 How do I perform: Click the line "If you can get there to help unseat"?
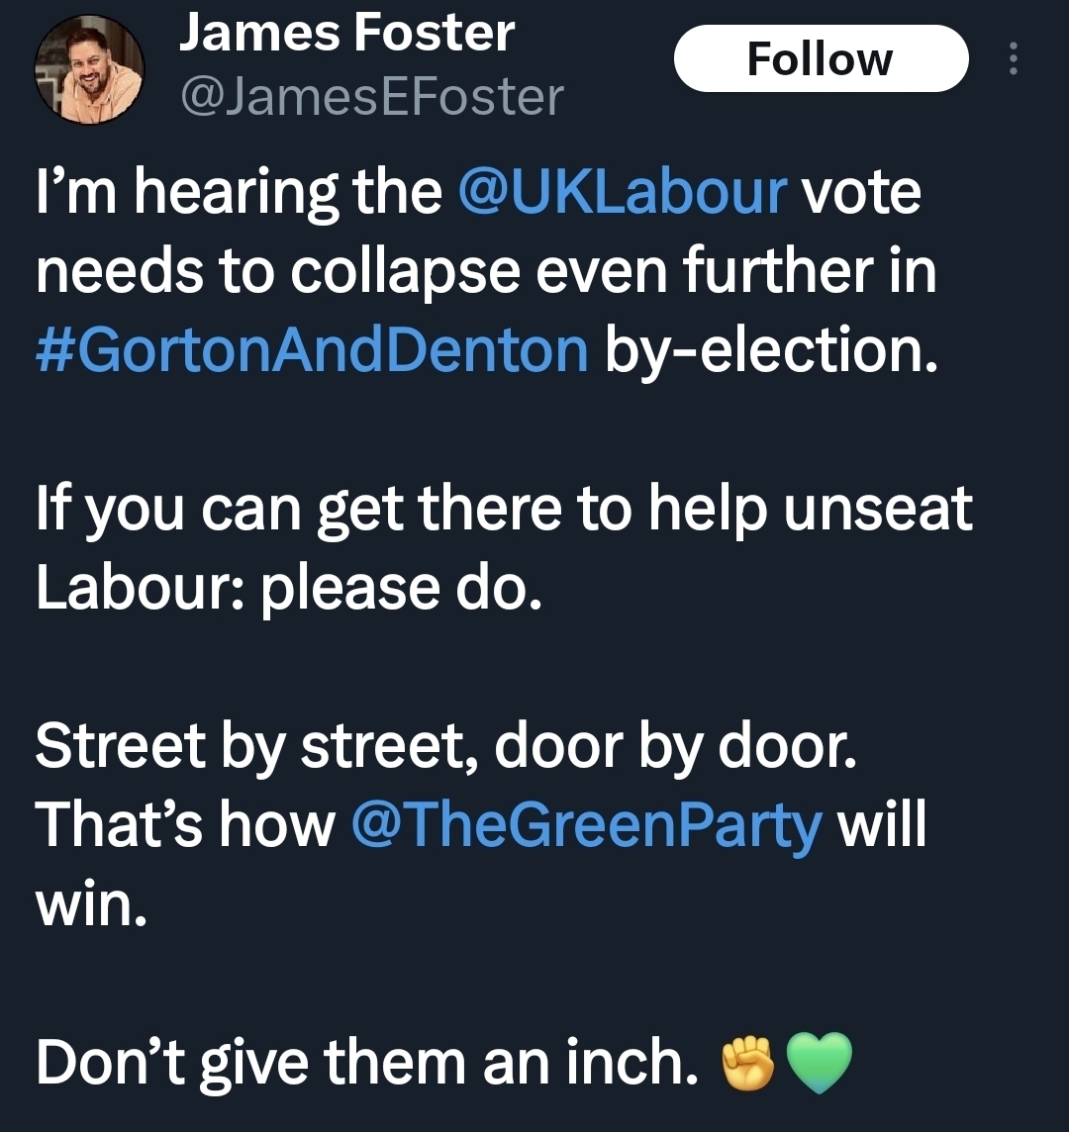click(x=504, y=509)
